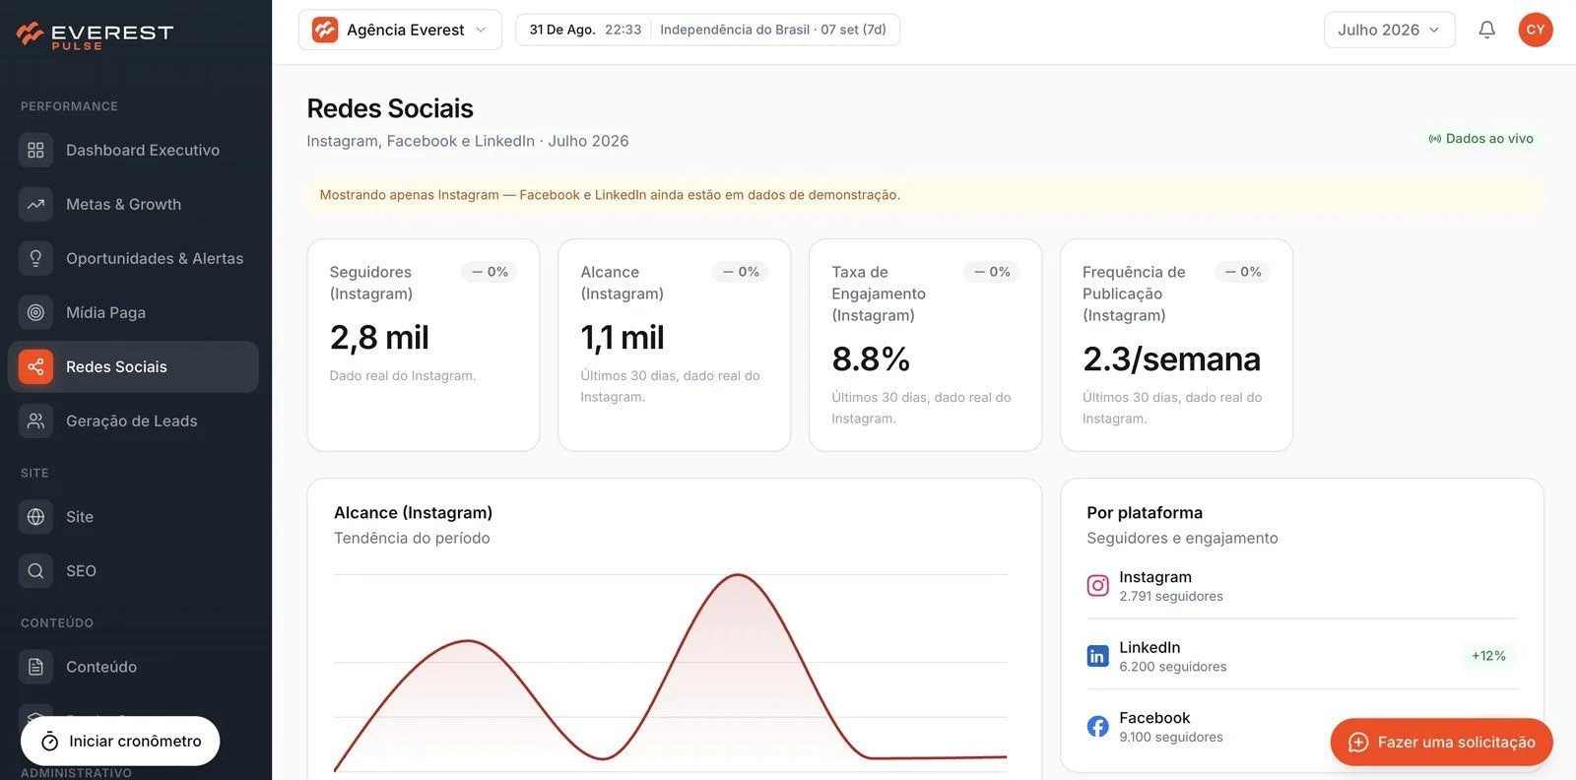Click "9.100 seguidores" under Facebook

pyautogui.click(x=1171, y=737)
